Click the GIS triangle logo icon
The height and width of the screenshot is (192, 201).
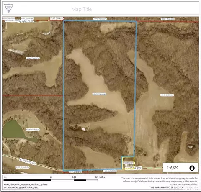(9, 8)
